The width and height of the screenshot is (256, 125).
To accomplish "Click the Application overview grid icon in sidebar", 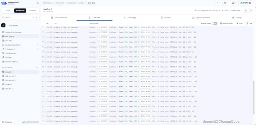I will [3, 32].
